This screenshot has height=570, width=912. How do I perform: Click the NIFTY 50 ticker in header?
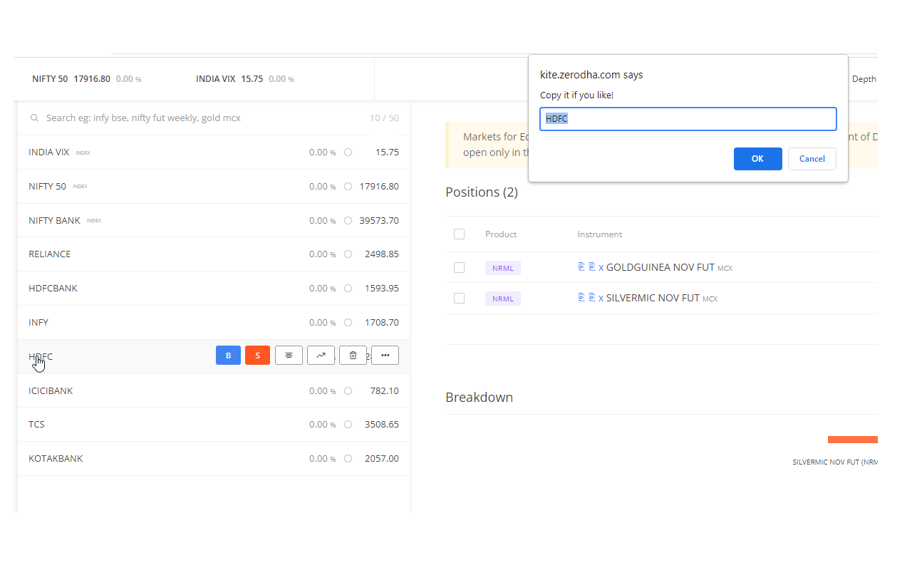pos(50,78)
